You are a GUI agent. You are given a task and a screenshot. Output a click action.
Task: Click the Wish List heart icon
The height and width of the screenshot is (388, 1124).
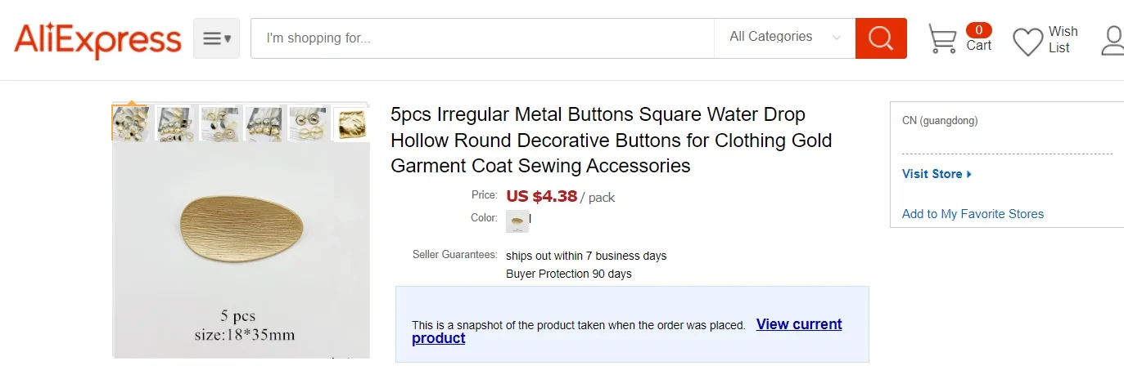coord(1027,41)
